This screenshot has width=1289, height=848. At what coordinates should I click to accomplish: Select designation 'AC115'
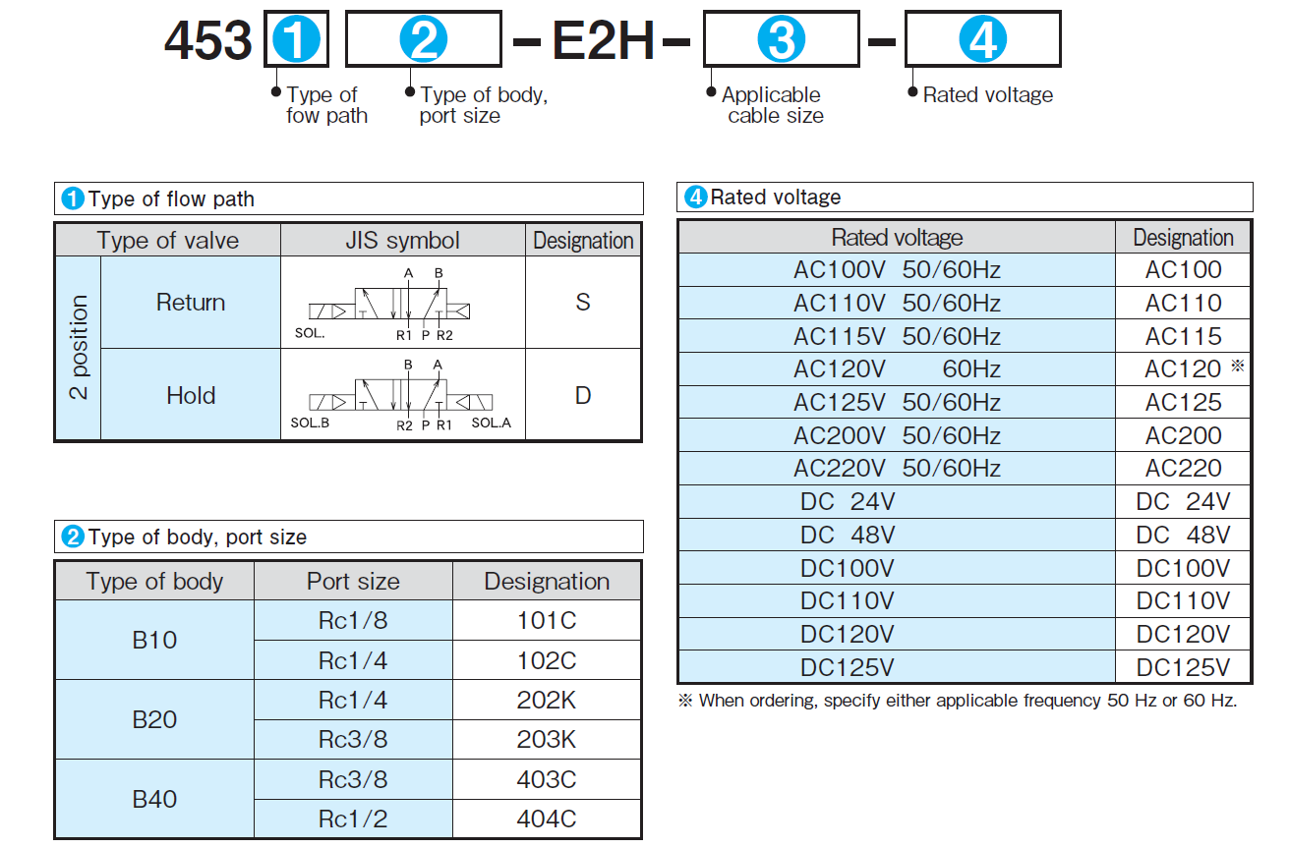click(1184, 336)
